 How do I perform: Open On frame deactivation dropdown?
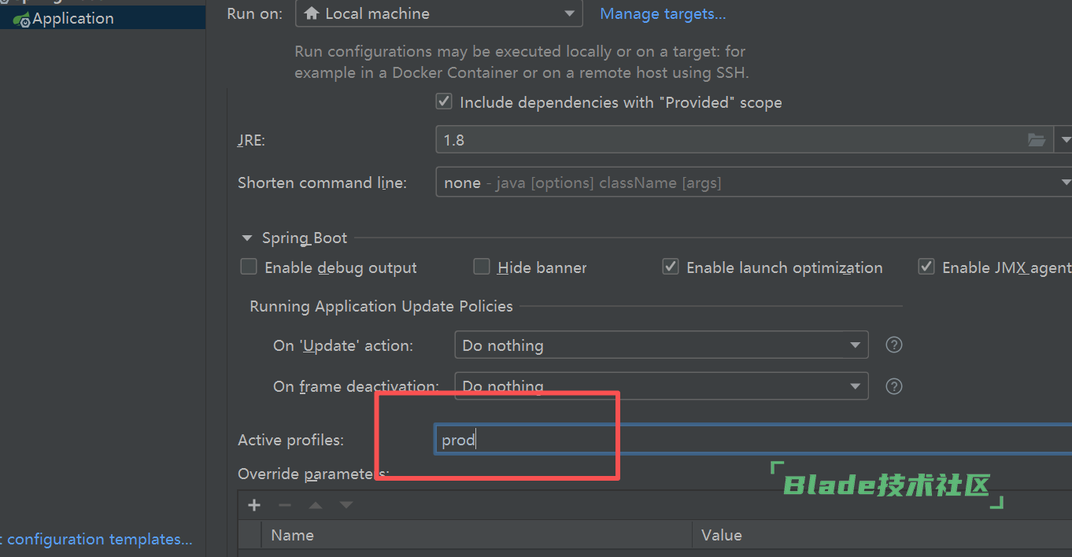coord(661,386)
